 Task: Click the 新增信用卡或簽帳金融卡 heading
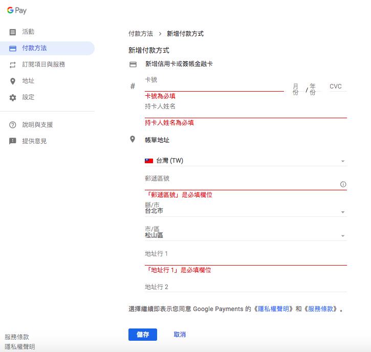(x=179, y=64)
